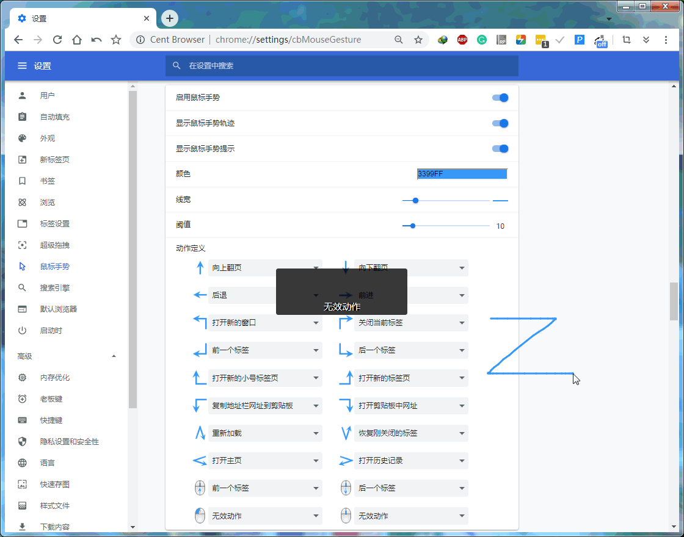Go to 搜索引擎 settings section
Viewport: 684px width, 537px height.
coord(55,288)
